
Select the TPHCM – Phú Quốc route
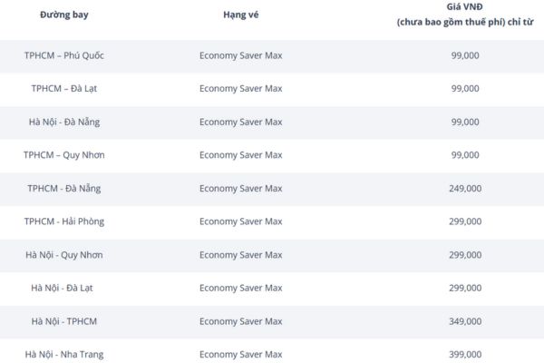pos(64,55)
